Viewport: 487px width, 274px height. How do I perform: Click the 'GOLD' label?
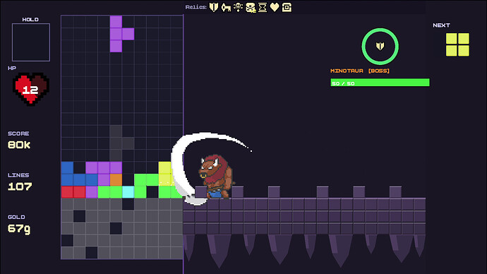(16, 217)
